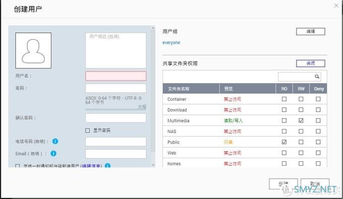Click the everyone group link
The height and width of the screenshot is (199, 343).
click(x=171, y=43)
